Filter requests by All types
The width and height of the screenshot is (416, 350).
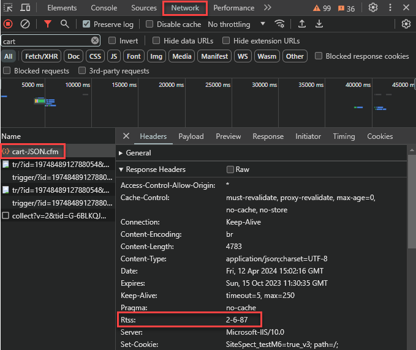[8, 56]
